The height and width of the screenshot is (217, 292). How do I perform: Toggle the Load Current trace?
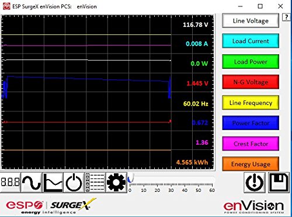(x=251, y=41)
